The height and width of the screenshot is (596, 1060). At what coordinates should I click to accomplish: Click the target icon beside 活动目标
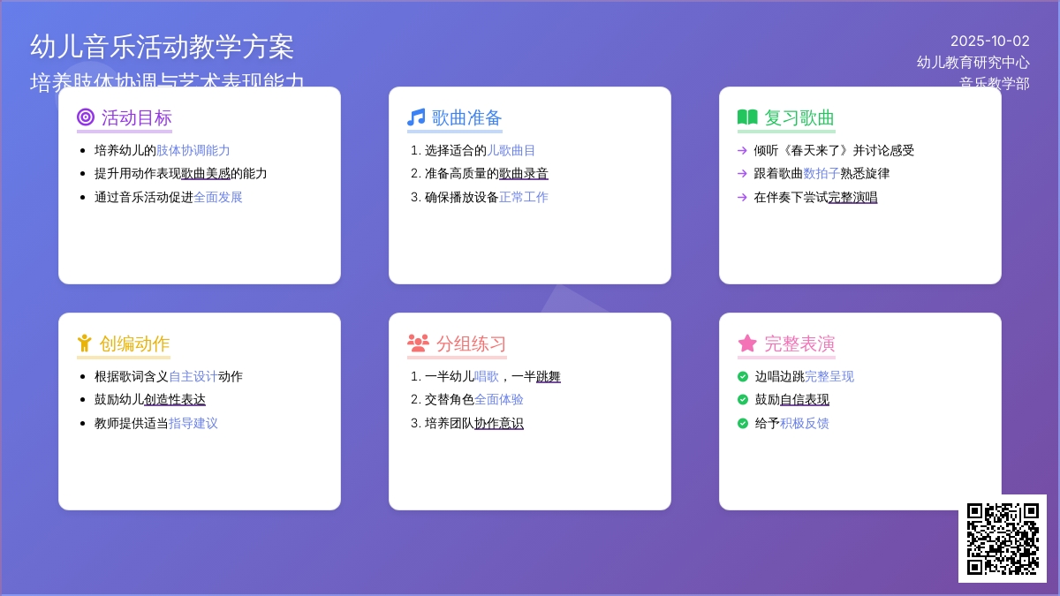(86, 117)
